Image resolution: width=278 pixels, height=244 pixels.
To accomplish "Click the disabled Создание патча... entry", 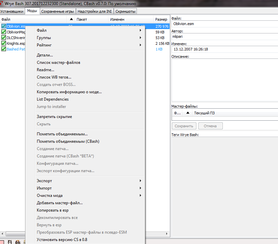I will tap(90, 149).
